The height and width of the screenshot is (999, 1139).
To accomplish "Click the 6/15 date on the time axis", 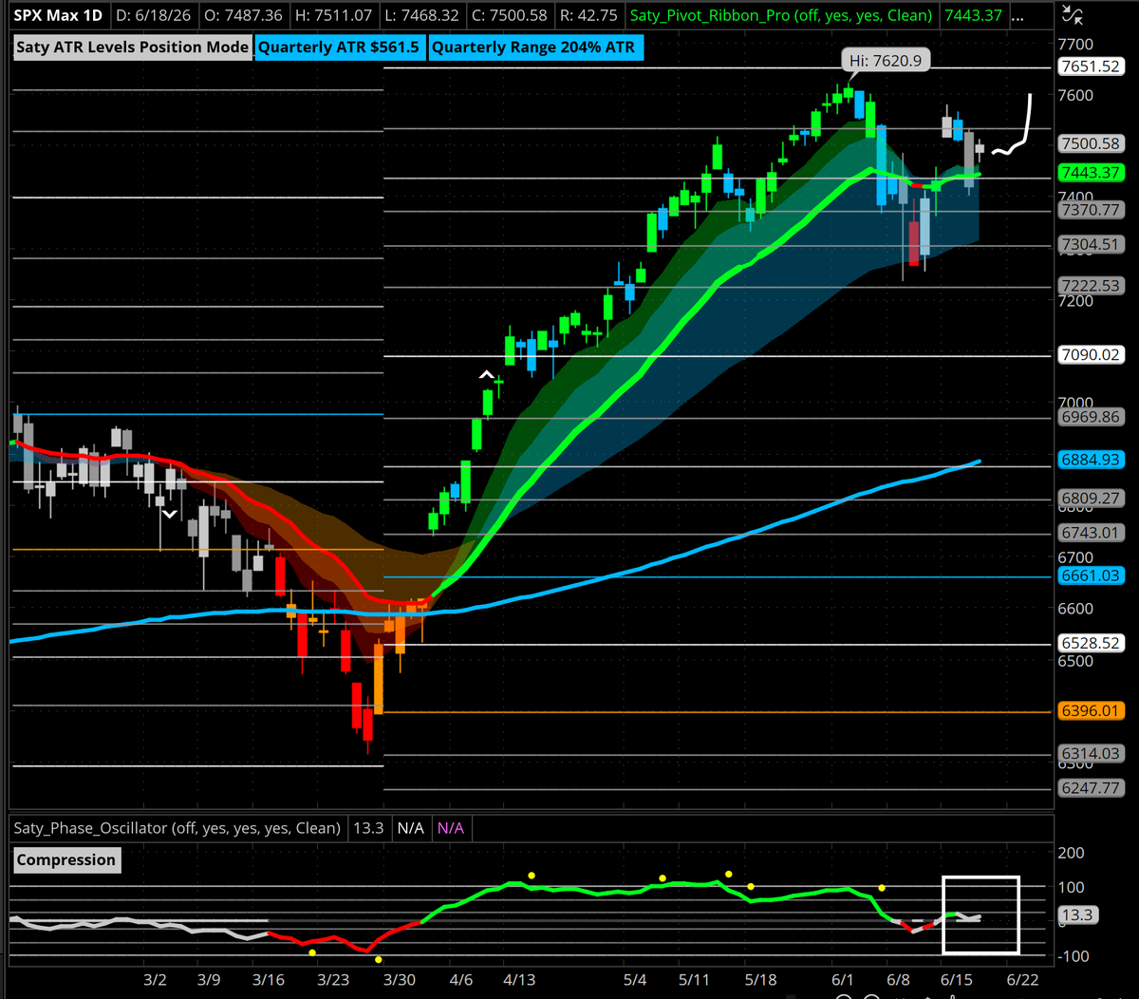I will (956, 979).
